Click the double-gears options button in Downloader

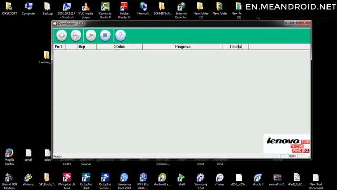76,35
